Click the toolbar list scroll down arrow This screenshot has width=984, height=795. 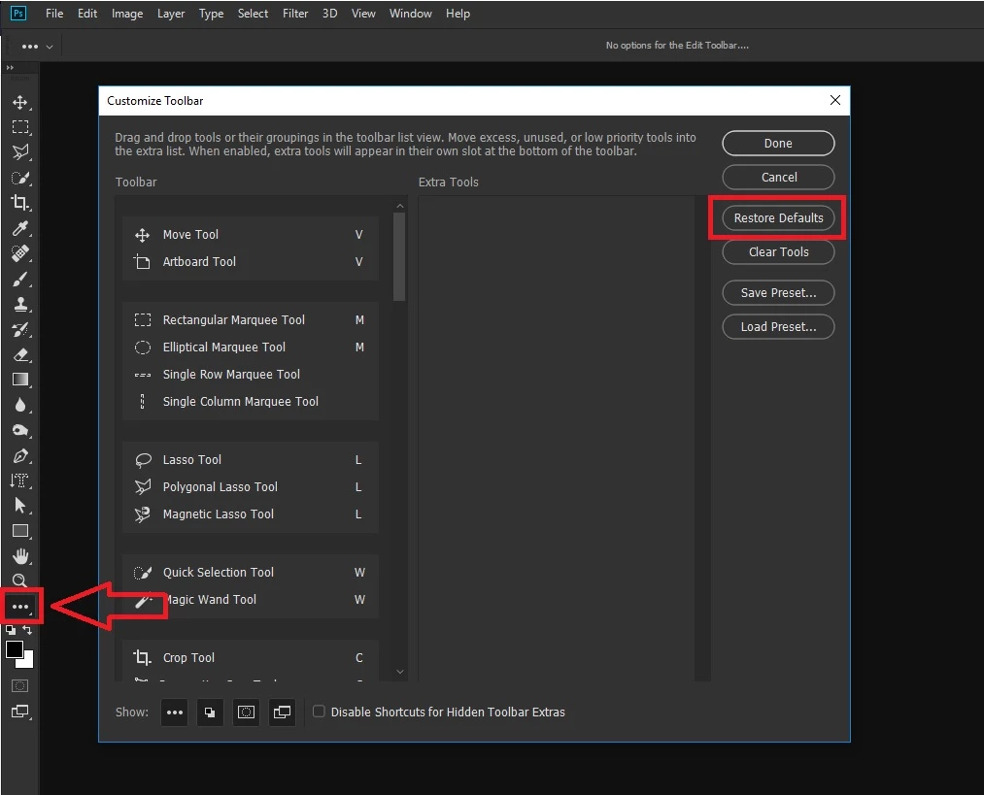(400, 672)
